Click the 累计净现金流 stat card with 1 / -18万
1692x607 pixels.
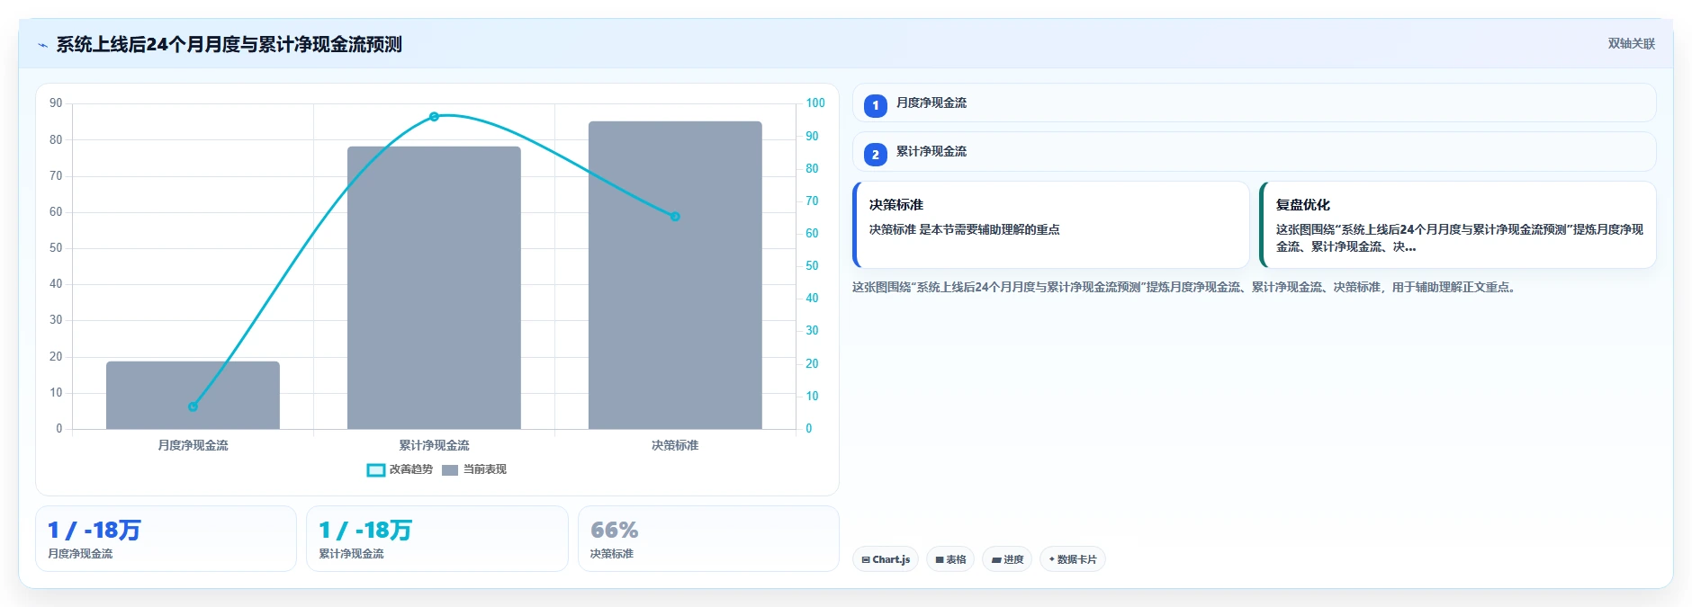tap(437, 539)
